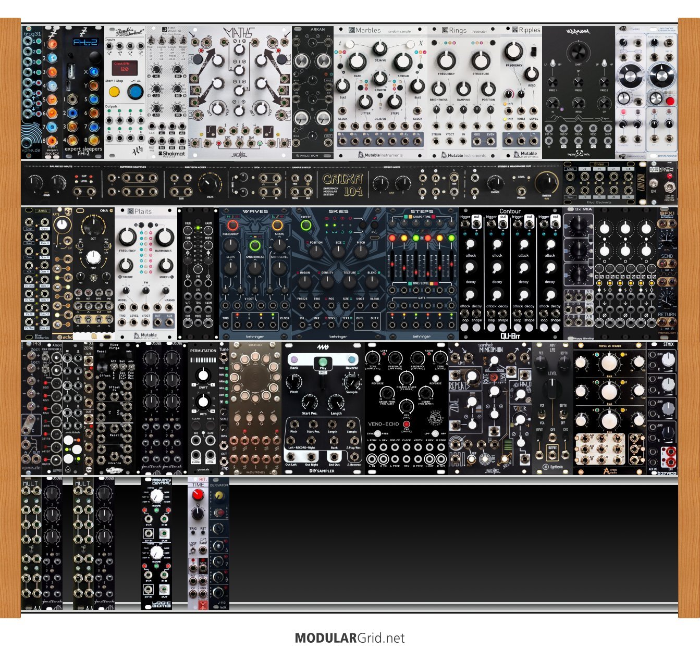Screen dimensions: 700x649
Task: Click the SPREAD knob on Marbles
Action: (x=403, y=62)
